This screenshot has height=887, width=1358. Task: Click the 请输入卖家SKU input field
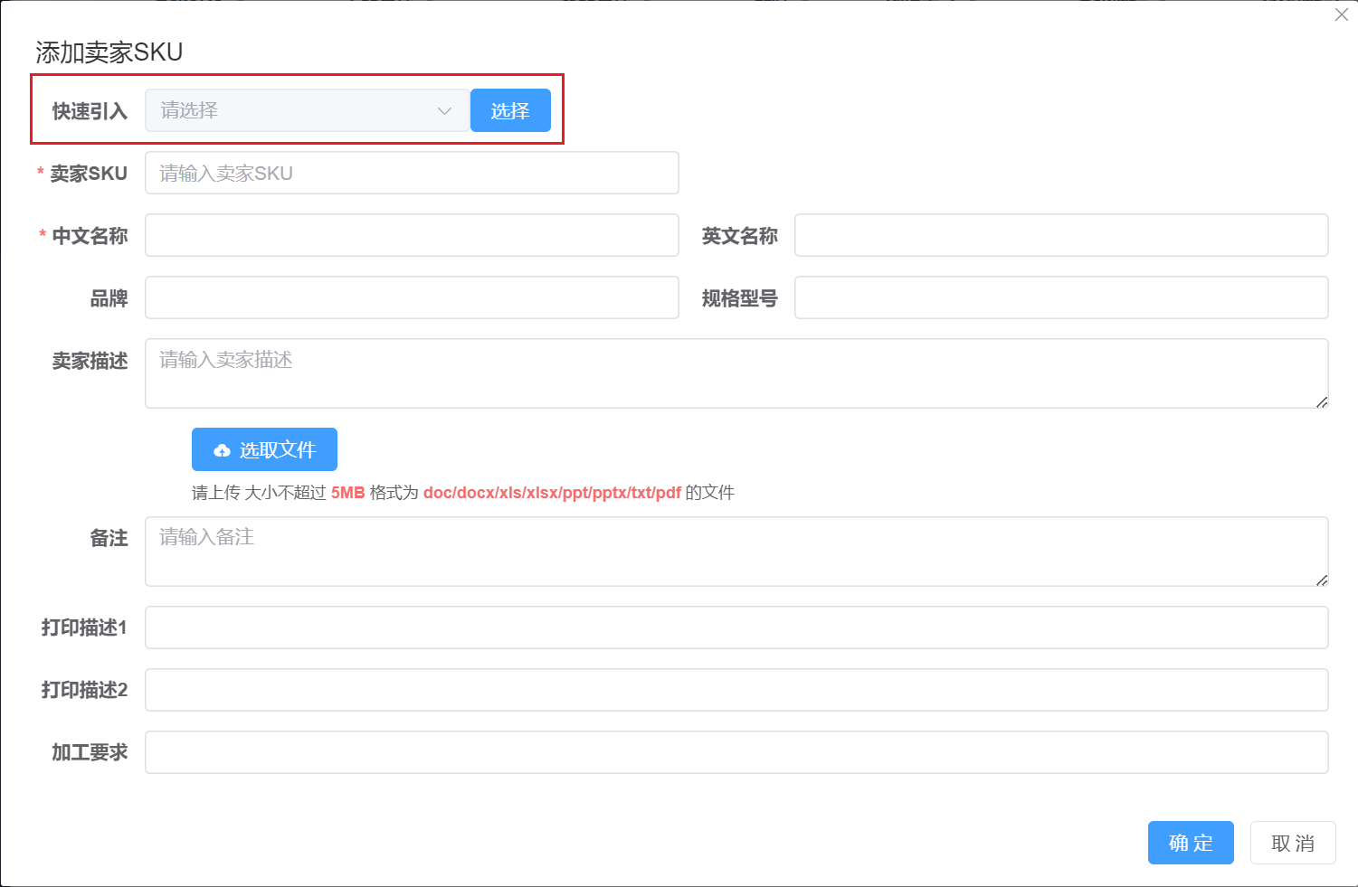pos(412,173)
